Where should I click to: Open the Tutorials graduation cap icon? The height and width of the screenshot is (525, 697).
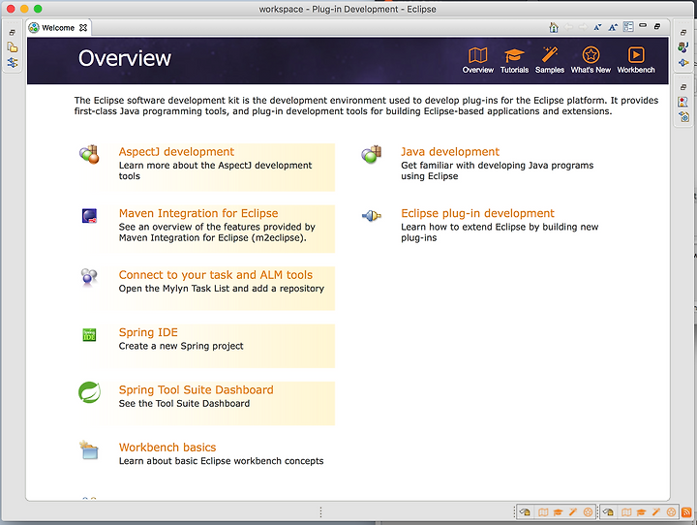click(x=514, y=55)
